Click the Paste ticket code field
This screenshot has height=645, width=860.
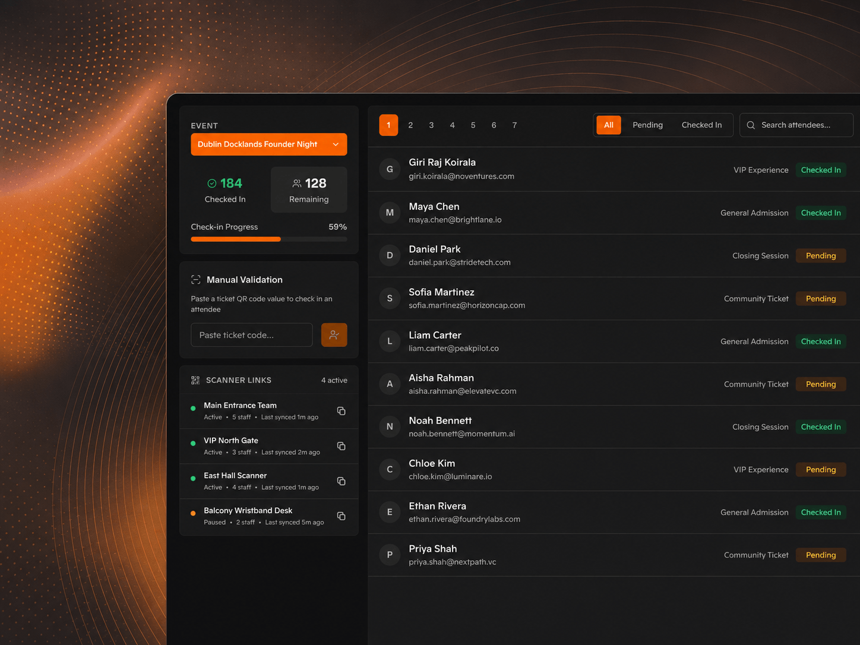click(x=252, y=335)
